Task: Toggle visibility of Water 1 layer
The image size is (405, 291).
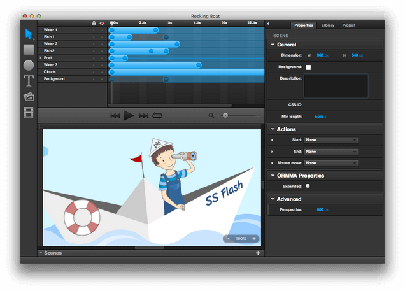Action: pos(102,30)
